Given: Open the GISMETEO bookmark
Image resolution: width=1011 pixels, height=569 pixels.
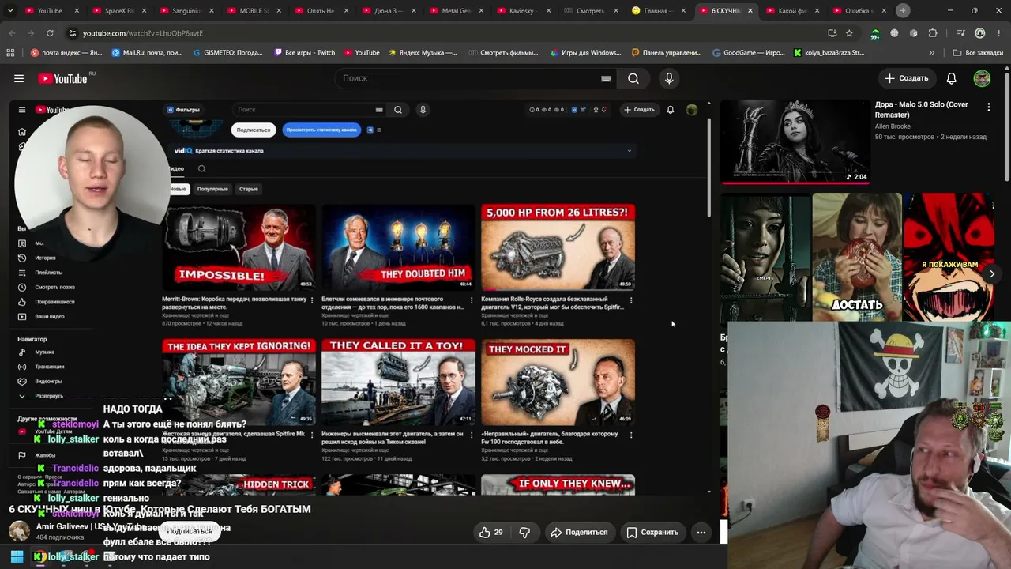Looking at the screenshot, I should [227, 53].
